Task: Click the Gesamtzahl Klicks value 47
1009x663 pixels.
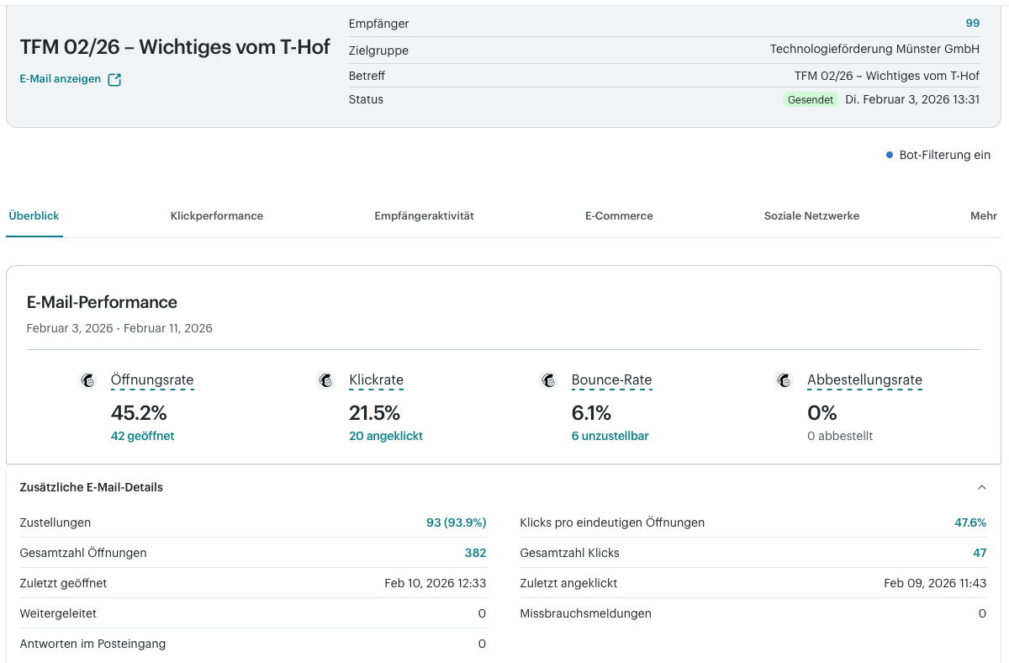Action: (x=980, y=553)
